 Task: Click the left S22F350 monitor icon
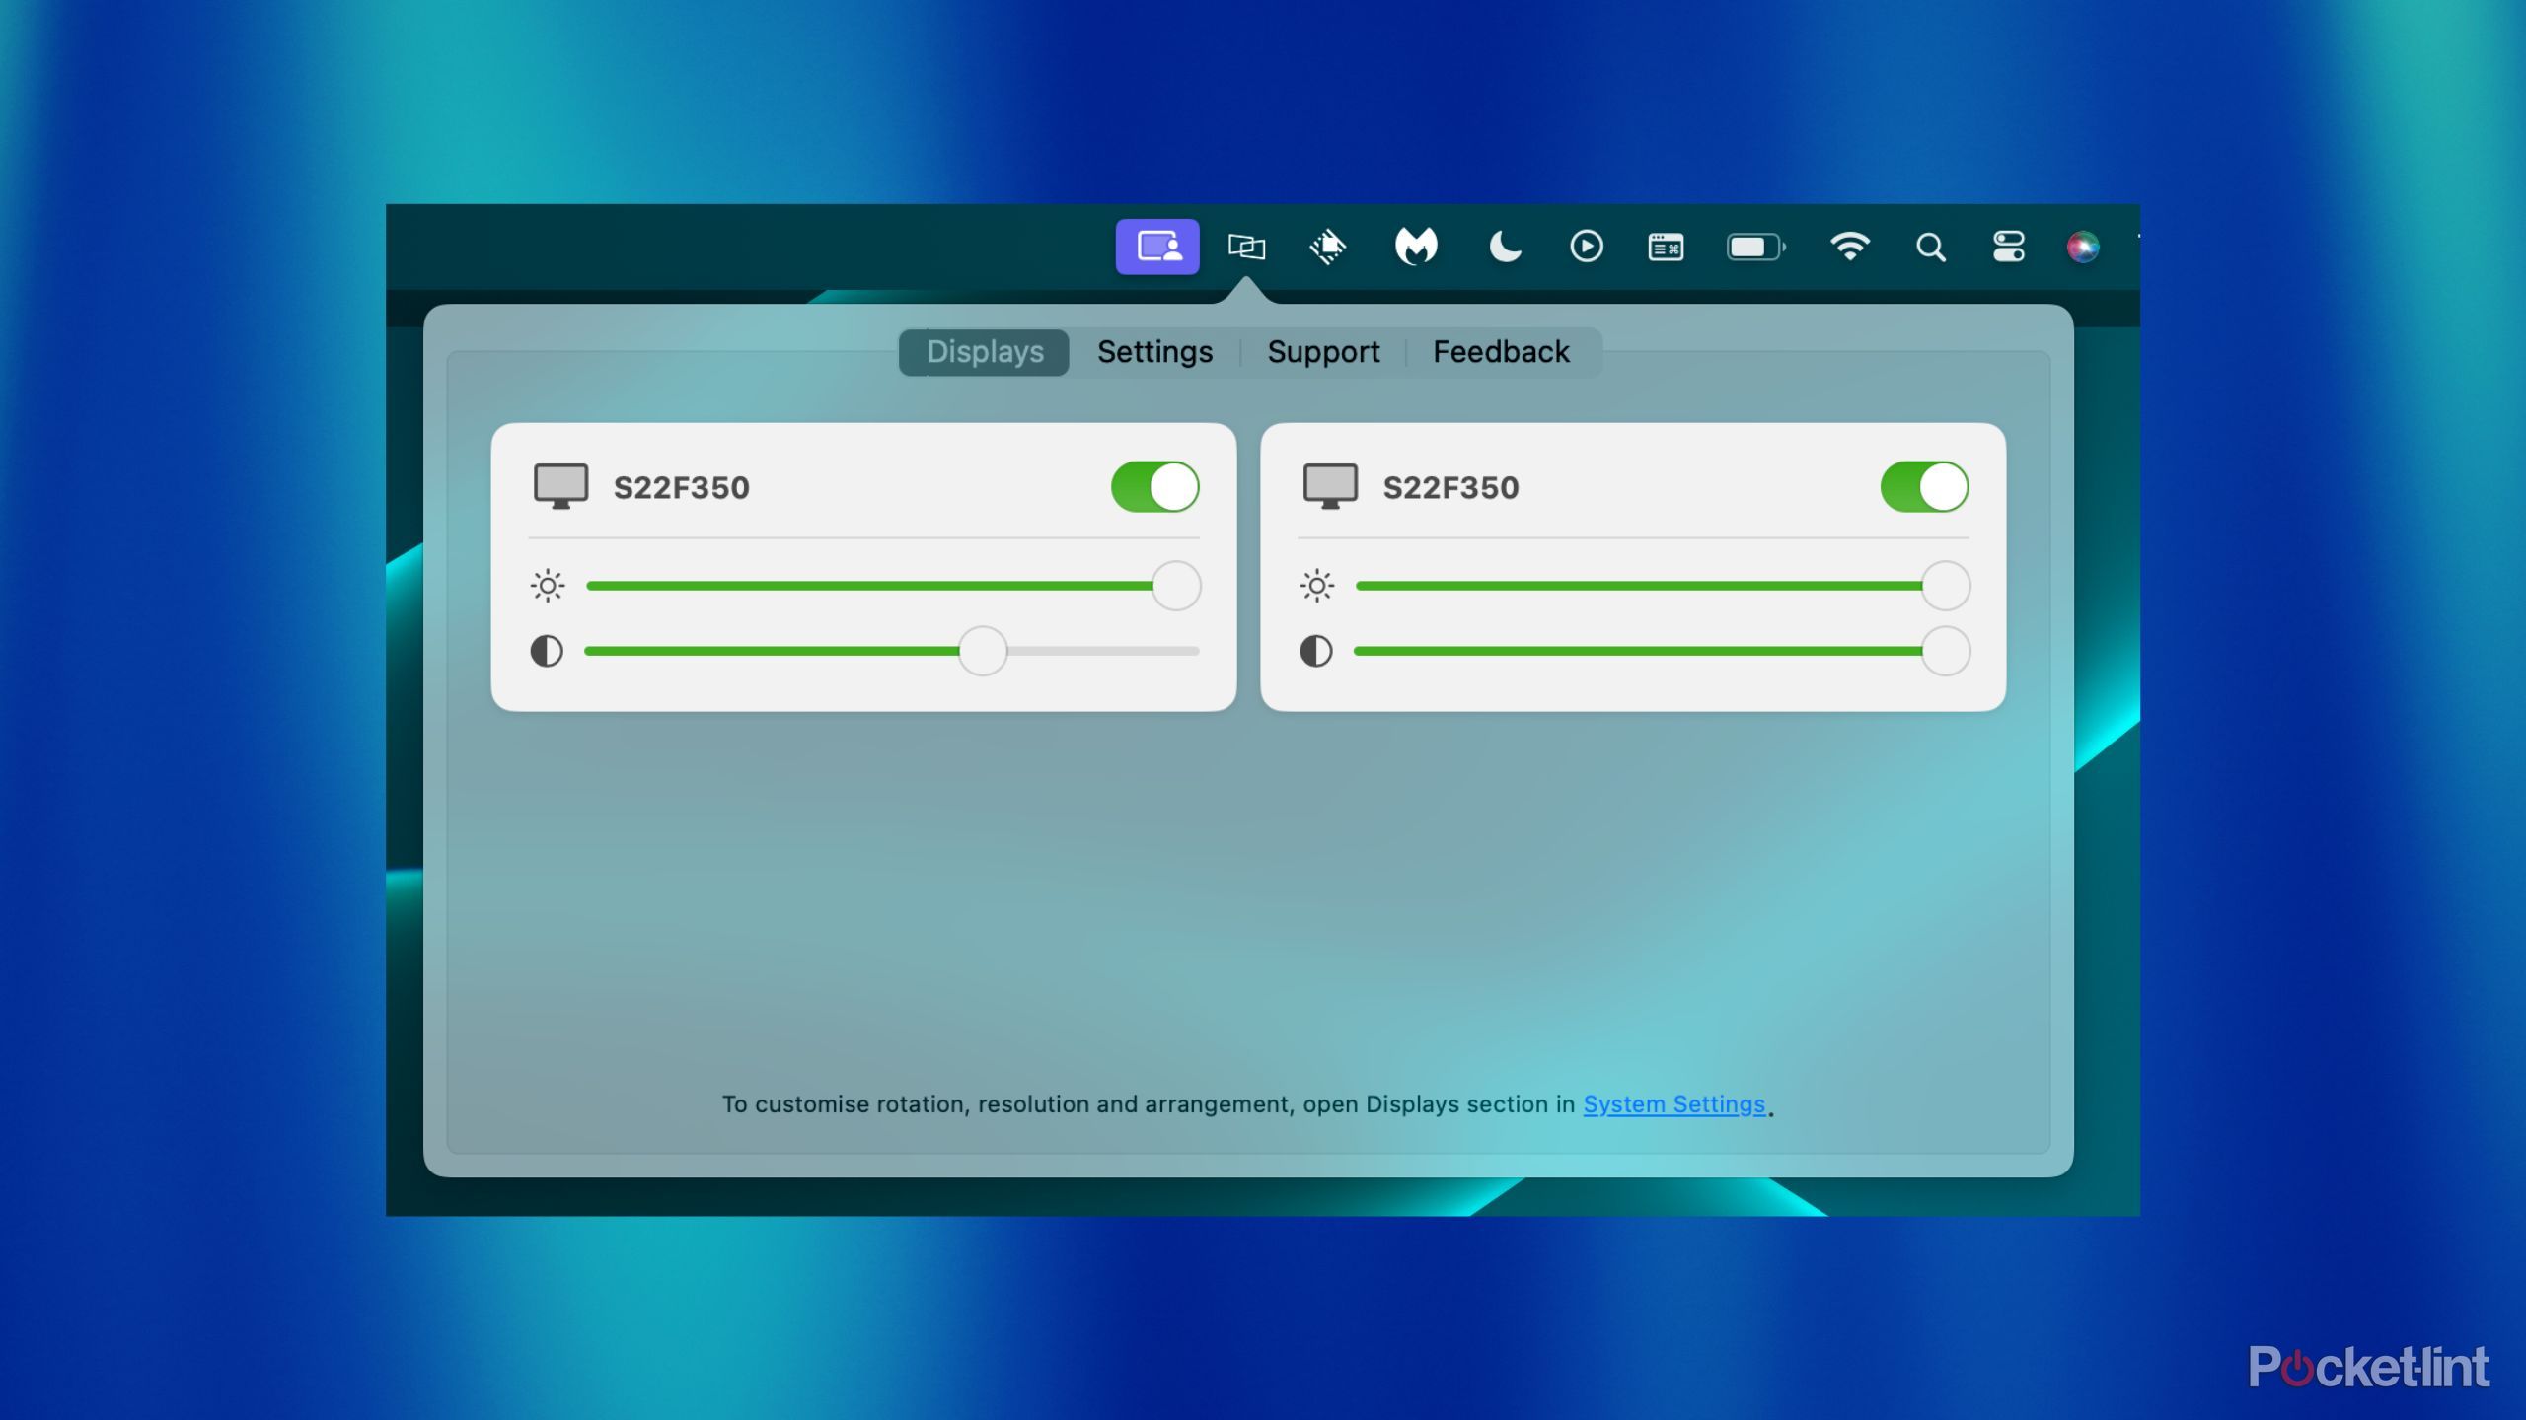point(560,487)
